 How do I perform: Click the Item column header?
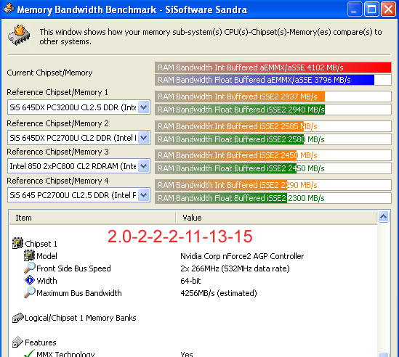pyautogui.click(x=92, y=218)
